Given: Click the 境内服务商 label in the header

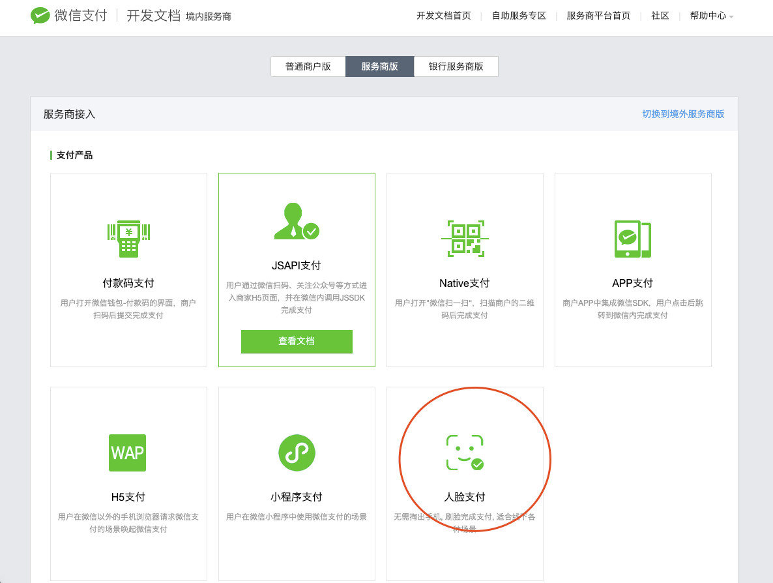Looking at the screenshot, I should (209, 17).
